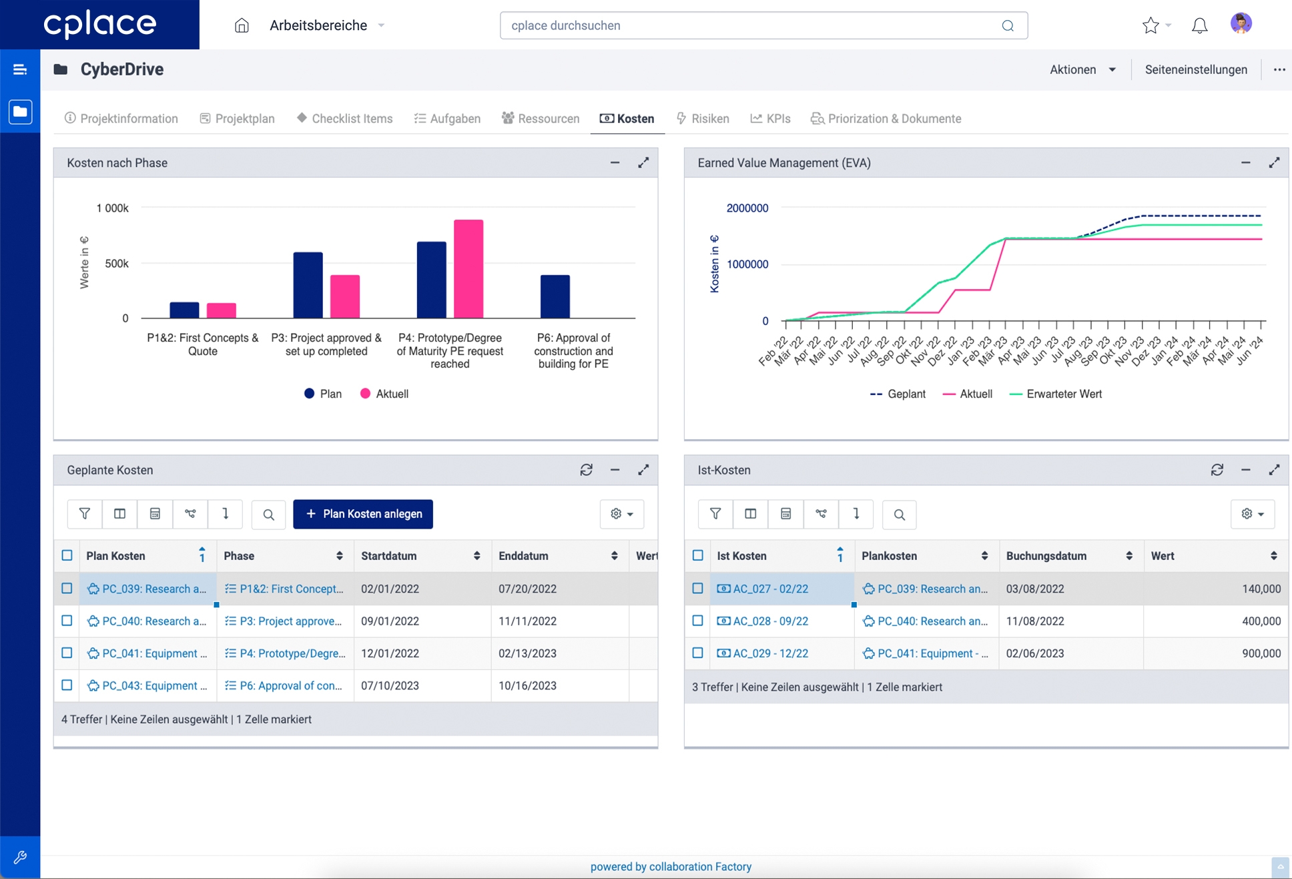Click the filter icon in Geplante Kosten toolbar

[x=85, y=514]
